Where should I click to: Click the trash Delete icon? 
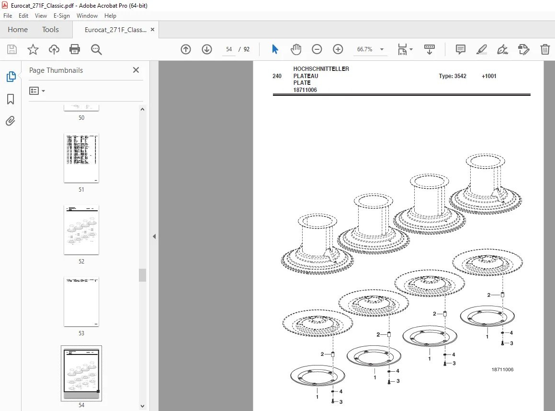[545, 49]
